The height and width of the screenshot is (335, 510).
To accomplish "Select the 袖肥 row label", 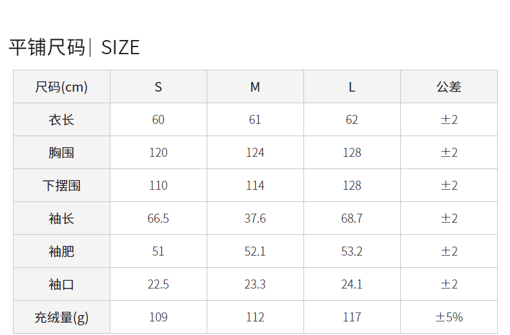I will tap(61, 252).
